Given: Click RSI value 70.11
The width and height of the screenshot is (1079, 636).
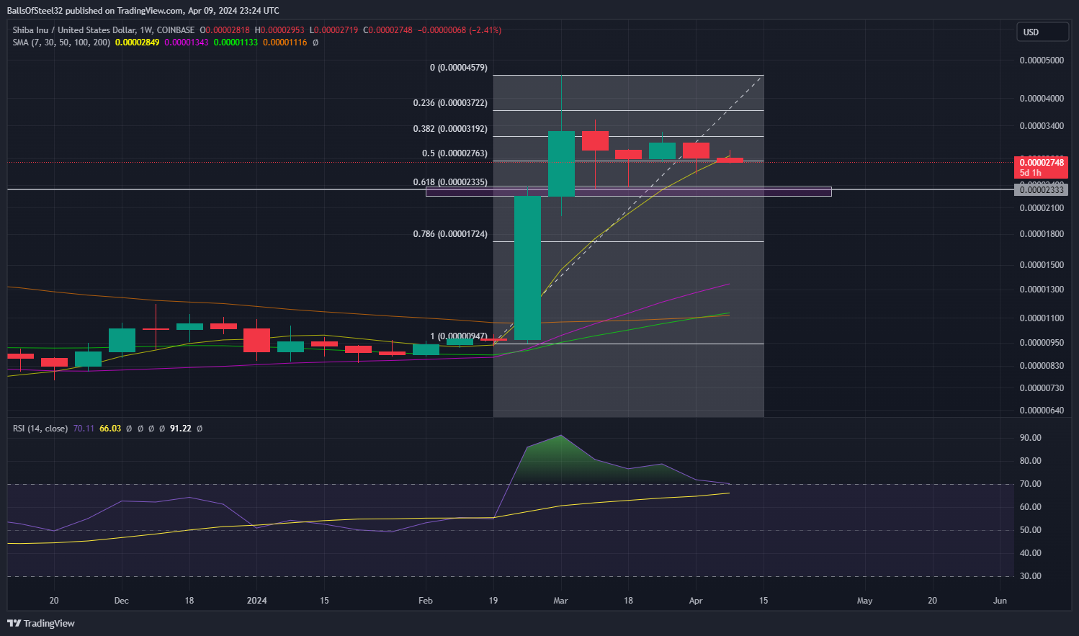Looking at the screenshot, I should tap(84, 429).
